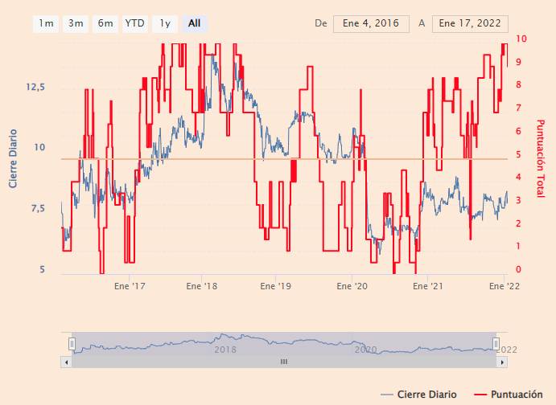
Task: Click the red 5 right axis value
Action: coord(518,154)
